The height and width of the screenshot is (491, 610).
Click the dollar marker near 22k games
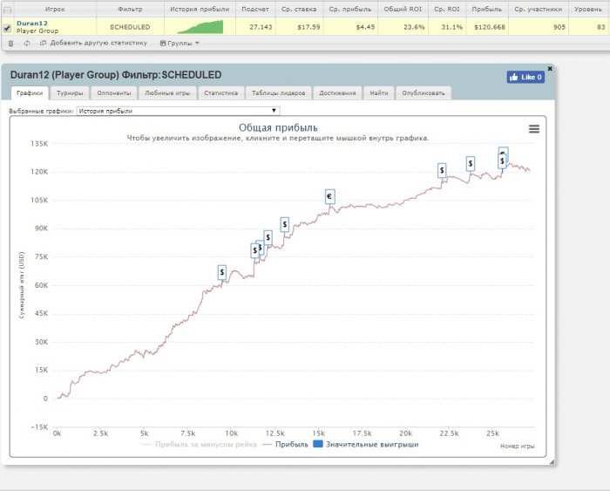(x=442, y=170)
